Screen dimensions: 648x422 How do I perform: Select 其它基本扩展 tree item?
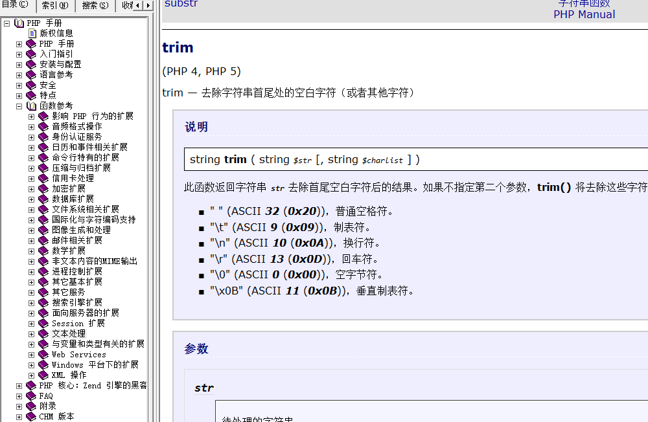tap(77, 282)
